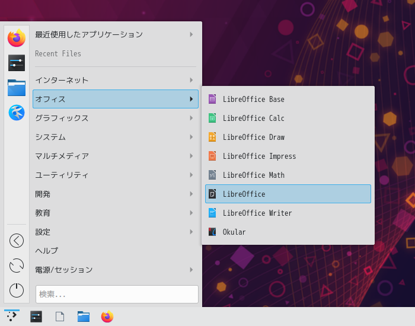Select the システム category
Viewport: 415px width, 326px height.
click(116, 137)
